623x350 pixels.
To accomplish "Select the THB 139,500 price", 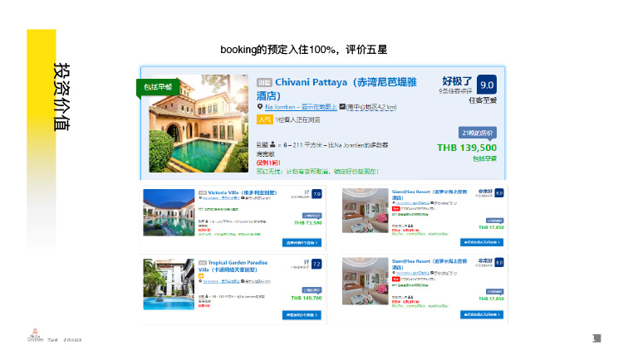I will (467, 148).
